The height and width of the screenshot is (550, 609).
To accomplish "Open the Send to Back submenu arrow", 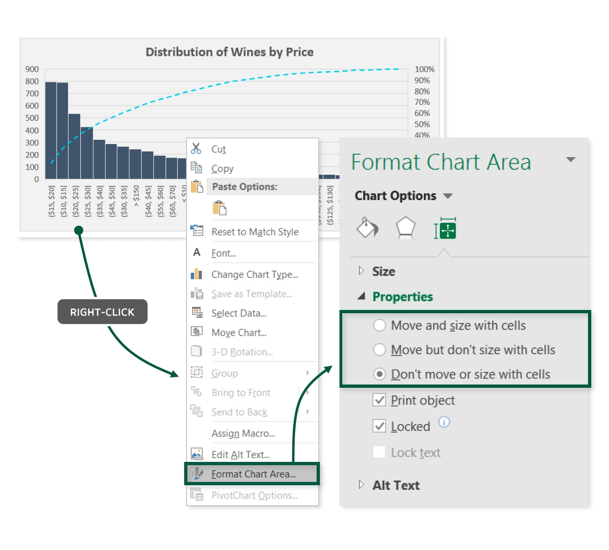I will pos(308,412).
